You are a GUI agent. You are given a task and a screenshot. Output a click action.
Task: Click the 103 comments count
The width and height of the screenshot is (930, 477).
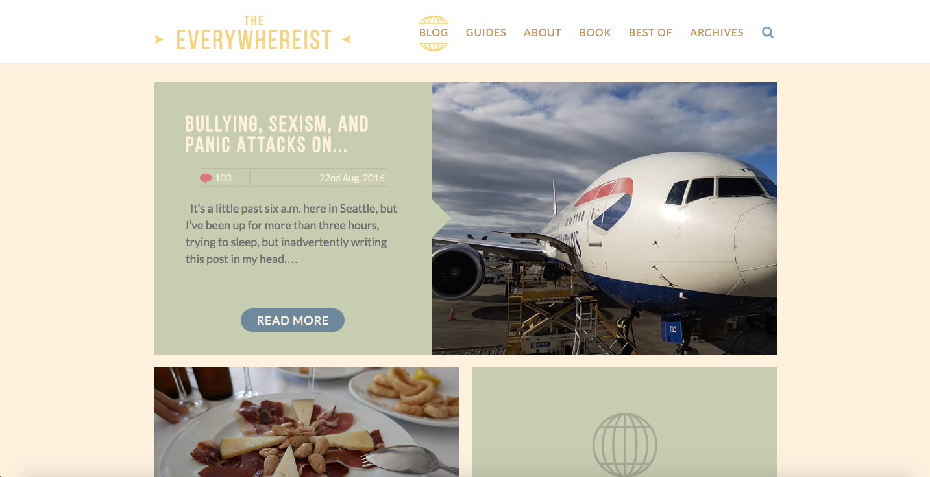pos(223,178)
